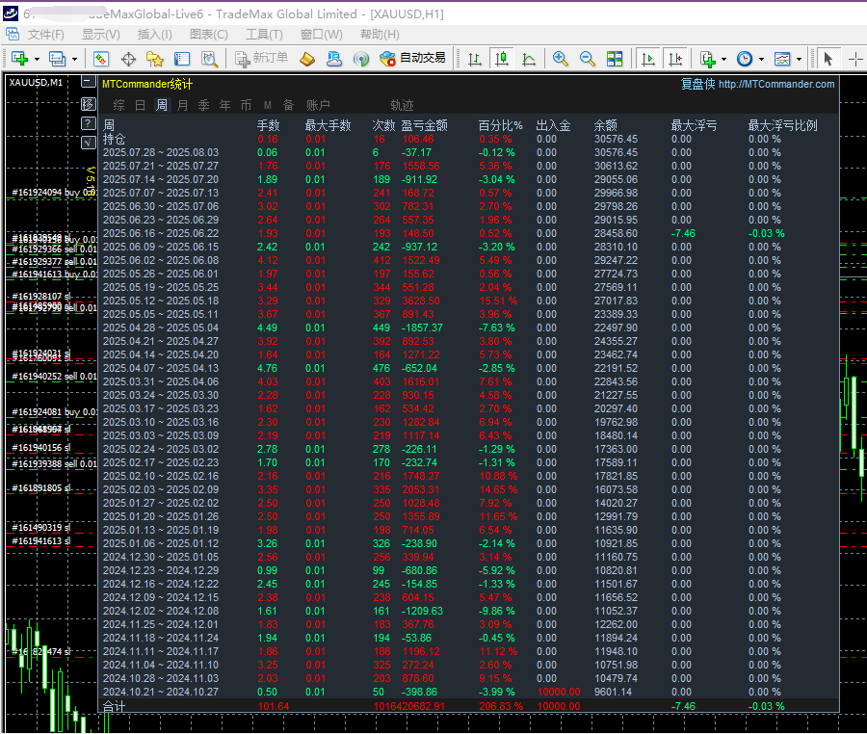Switch to the M tab
This screenshot has height=734, width=867.
[268, 105]
